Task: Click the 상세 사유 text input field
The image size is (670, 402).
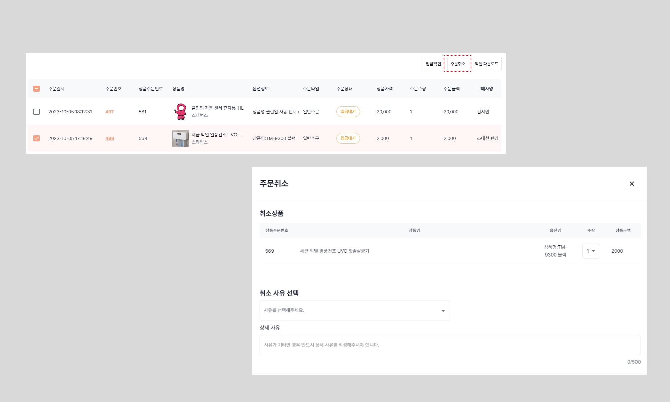Action: [x=450, y=345]
